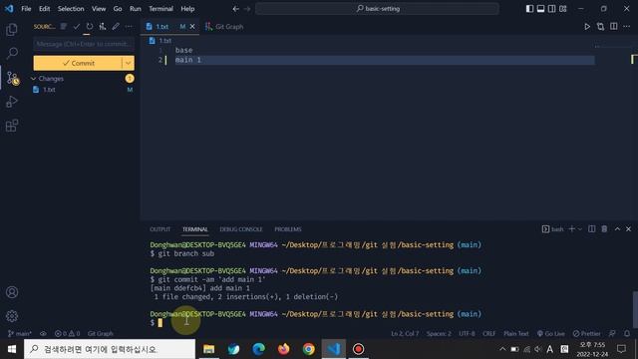Toggle the secondary side bar
The image size is (638, 359).
(551, 9)
